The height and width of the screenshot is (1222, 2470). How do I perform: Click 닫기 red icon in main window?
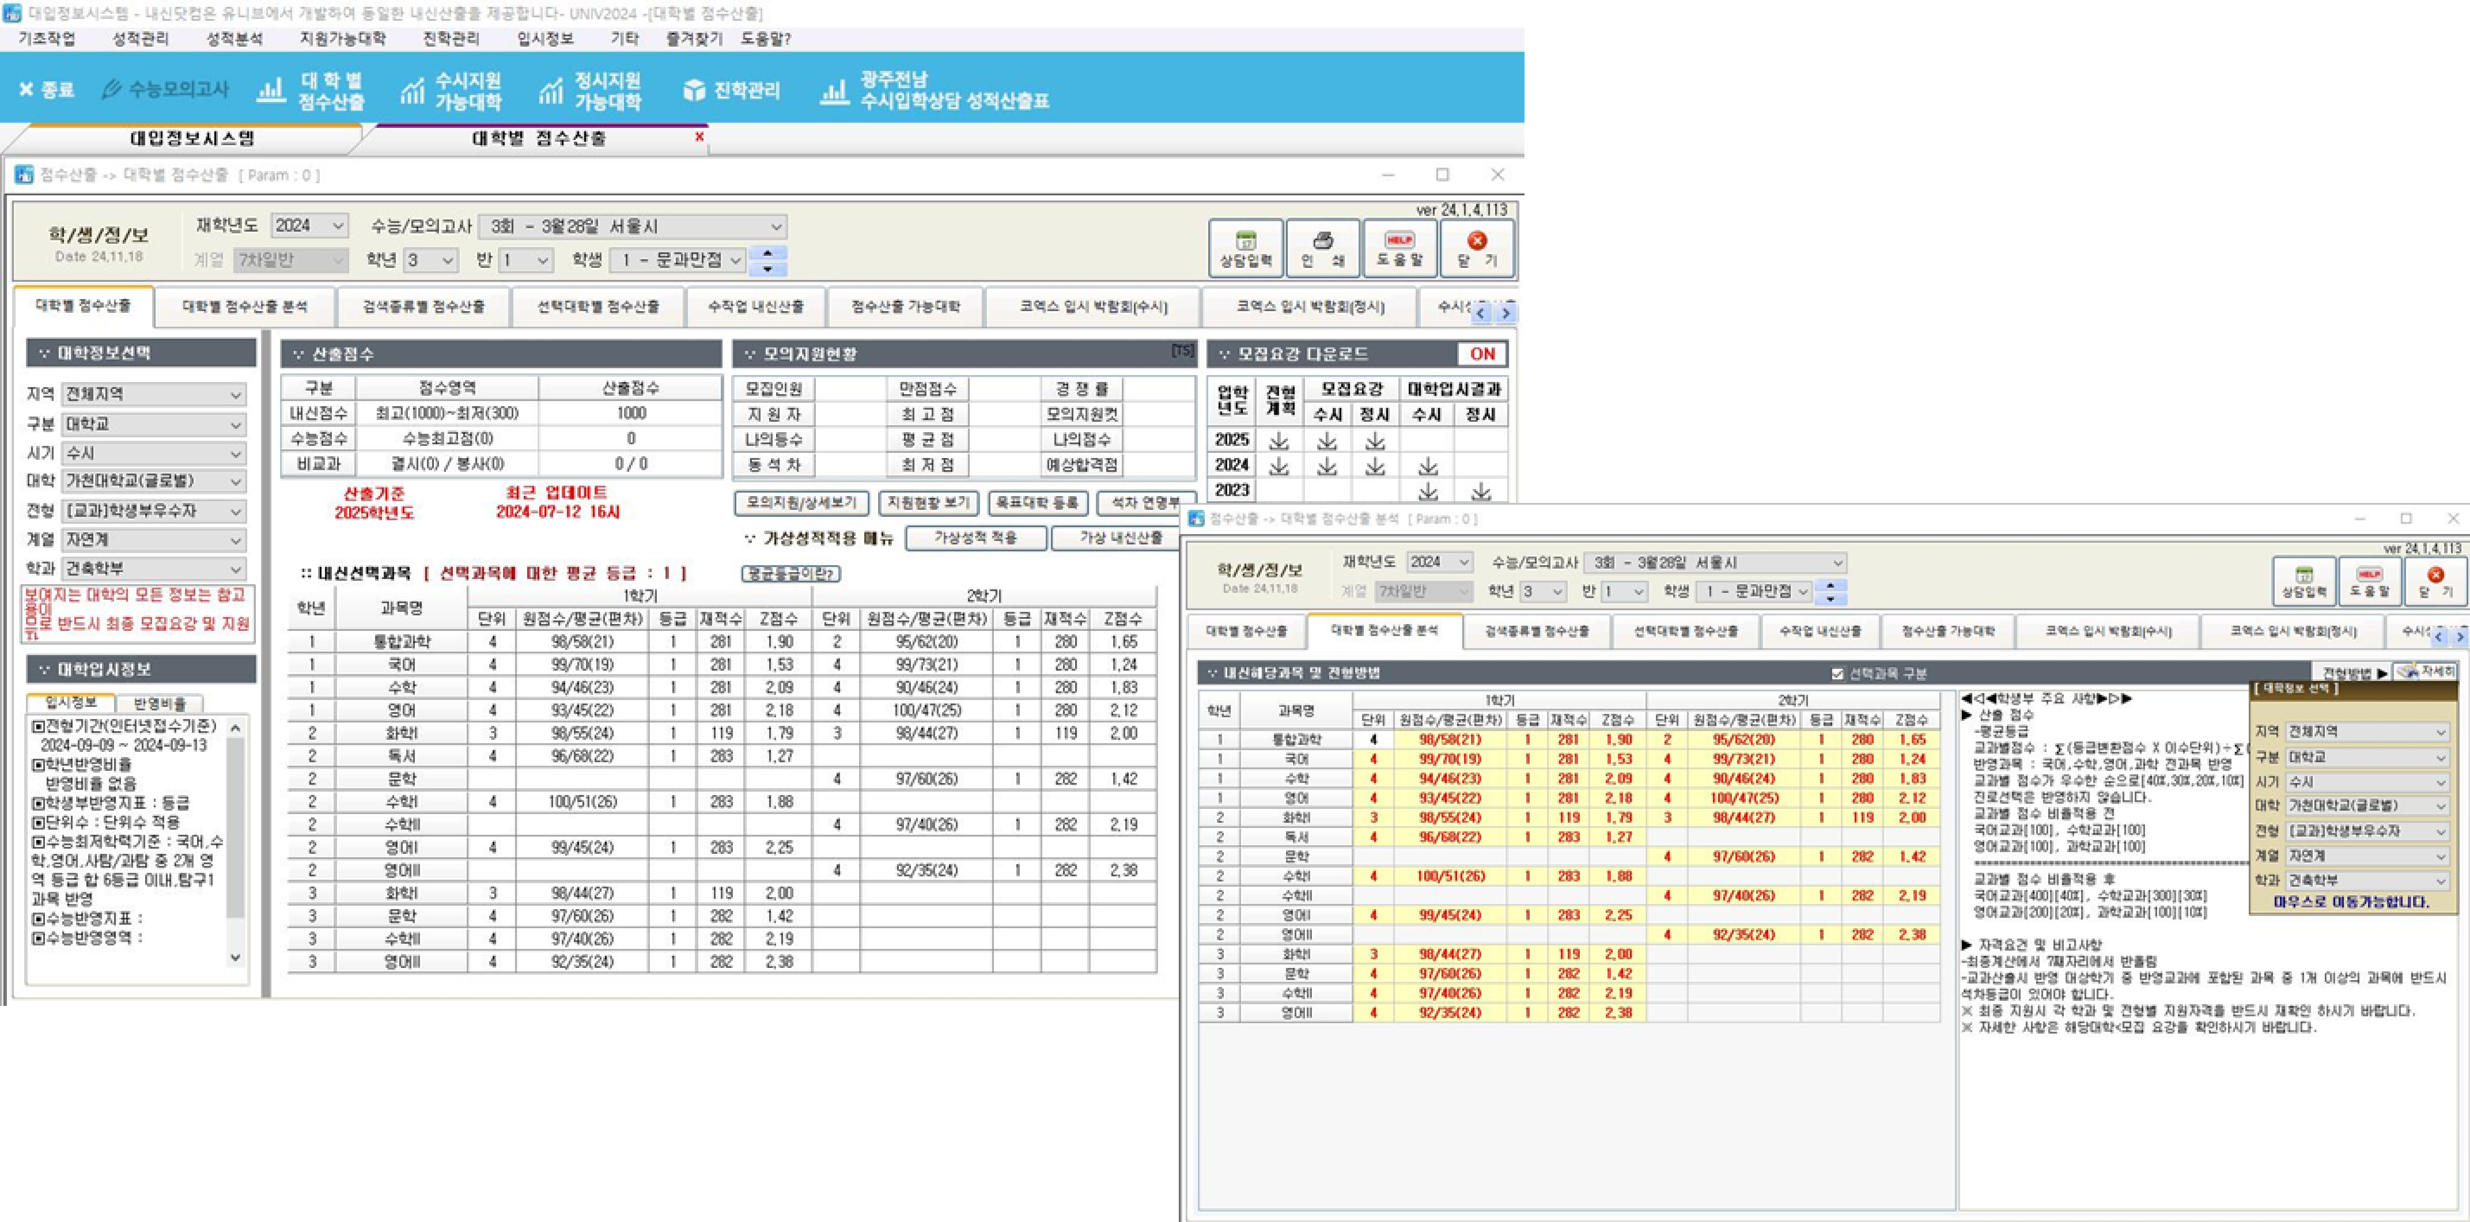[1477, 248]
